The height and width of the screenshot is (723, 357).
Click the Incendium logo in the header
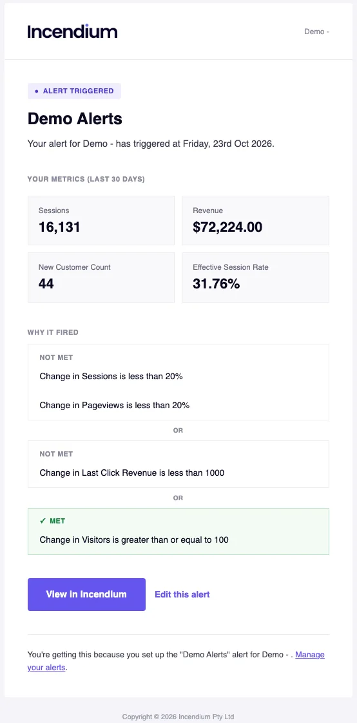[x=72, y=32]
